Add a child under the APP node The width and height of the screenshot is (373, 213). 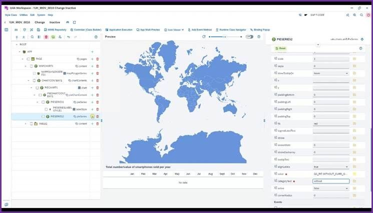pyautogui.click(x=92, y=52)
